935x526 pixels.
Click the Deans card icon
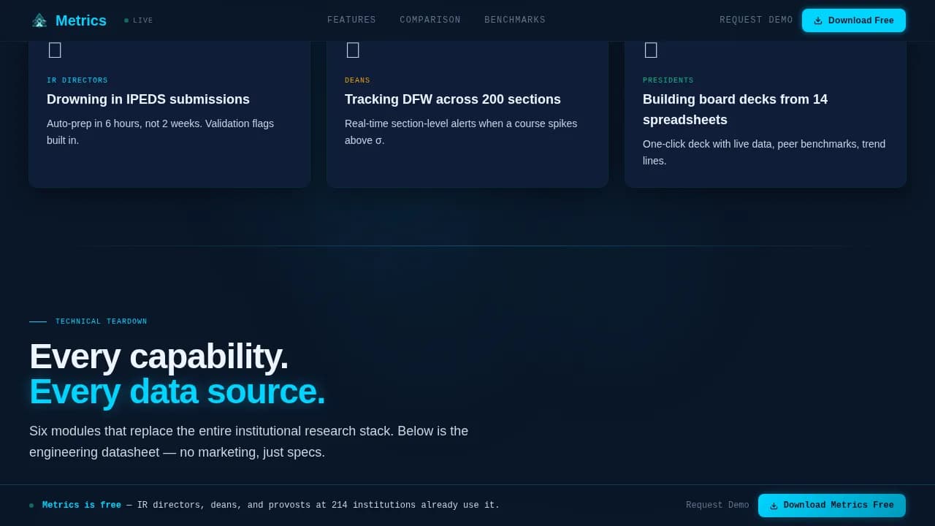(353, 50)
